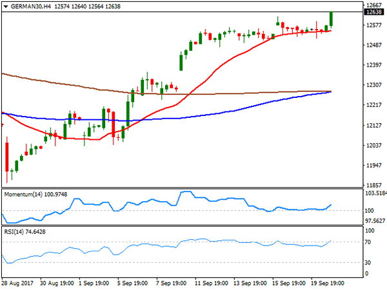387x290 pixels.
Task: Click the RSI 70 level label
Action: click(x=368, y=242)
